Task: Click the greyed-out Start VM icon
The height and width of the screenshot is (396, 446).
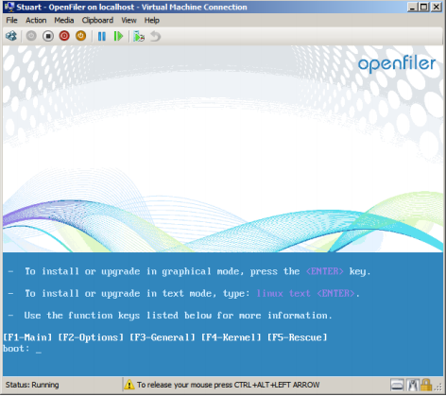Action: click(x=31, y=36)
